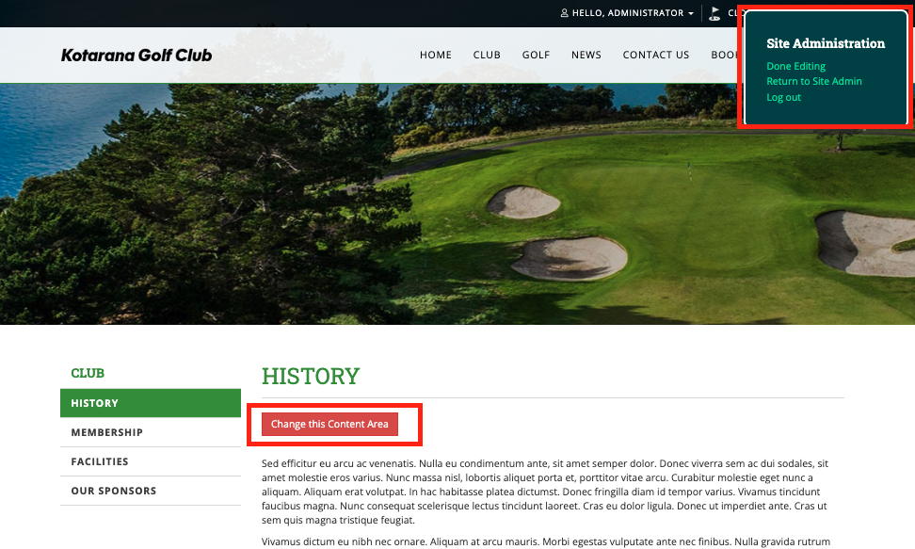Click the Change this Content Area button

click(329, 424)
